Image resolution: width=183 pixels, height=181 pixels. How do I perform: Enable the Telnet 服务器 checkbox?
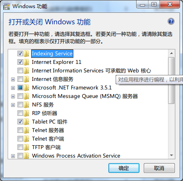click(x=20, y=130)
